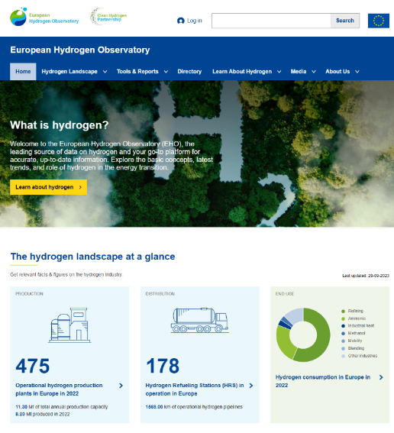The image size is (394, 433).
Task: Open the Clean Hydrogen Partnership logo
Action: tap(108, 17)
